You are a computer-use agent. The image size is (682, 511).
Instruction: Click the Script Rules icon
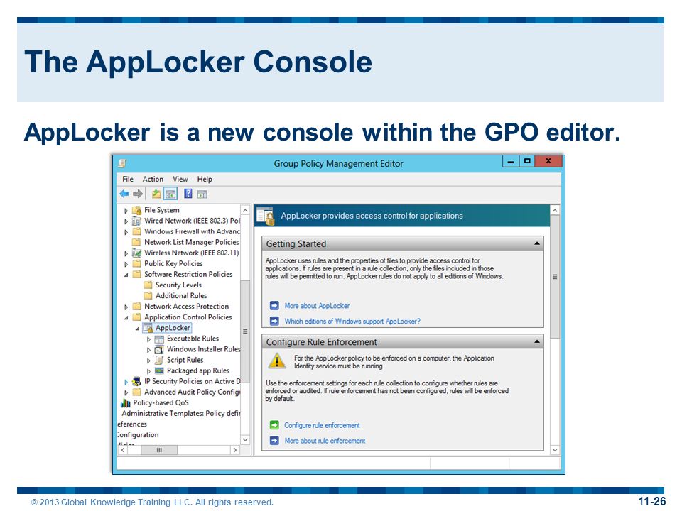pos(159,361)
